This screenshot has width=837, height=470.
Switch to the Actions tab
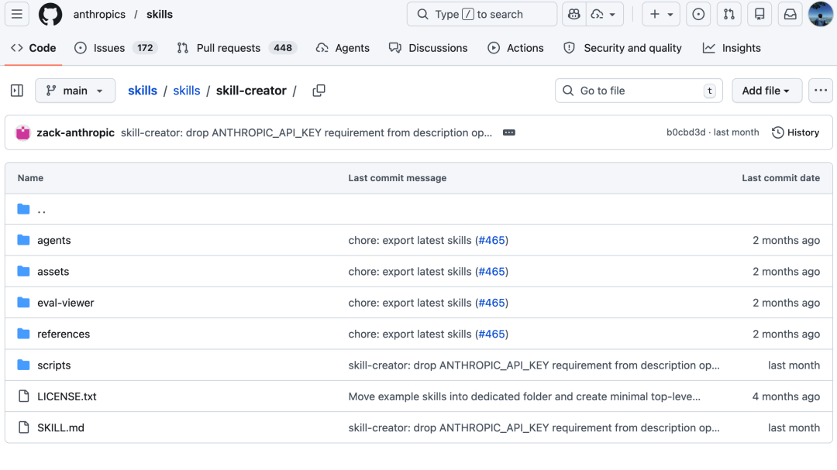point(515,48)
